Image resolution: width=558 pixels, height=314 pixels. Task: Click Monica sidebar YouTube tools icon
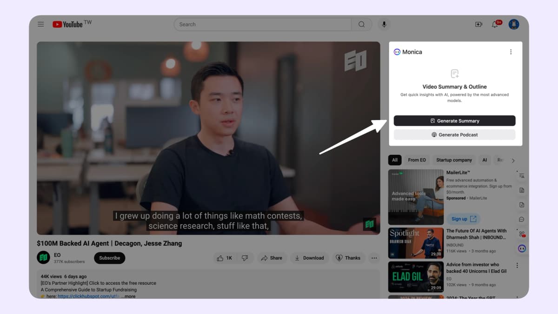coord(522,234)
